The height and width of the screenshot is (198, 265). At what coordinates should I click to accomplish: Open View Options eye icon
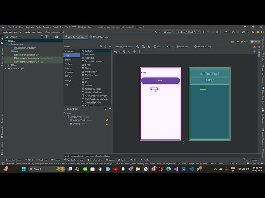pos(116,52)
